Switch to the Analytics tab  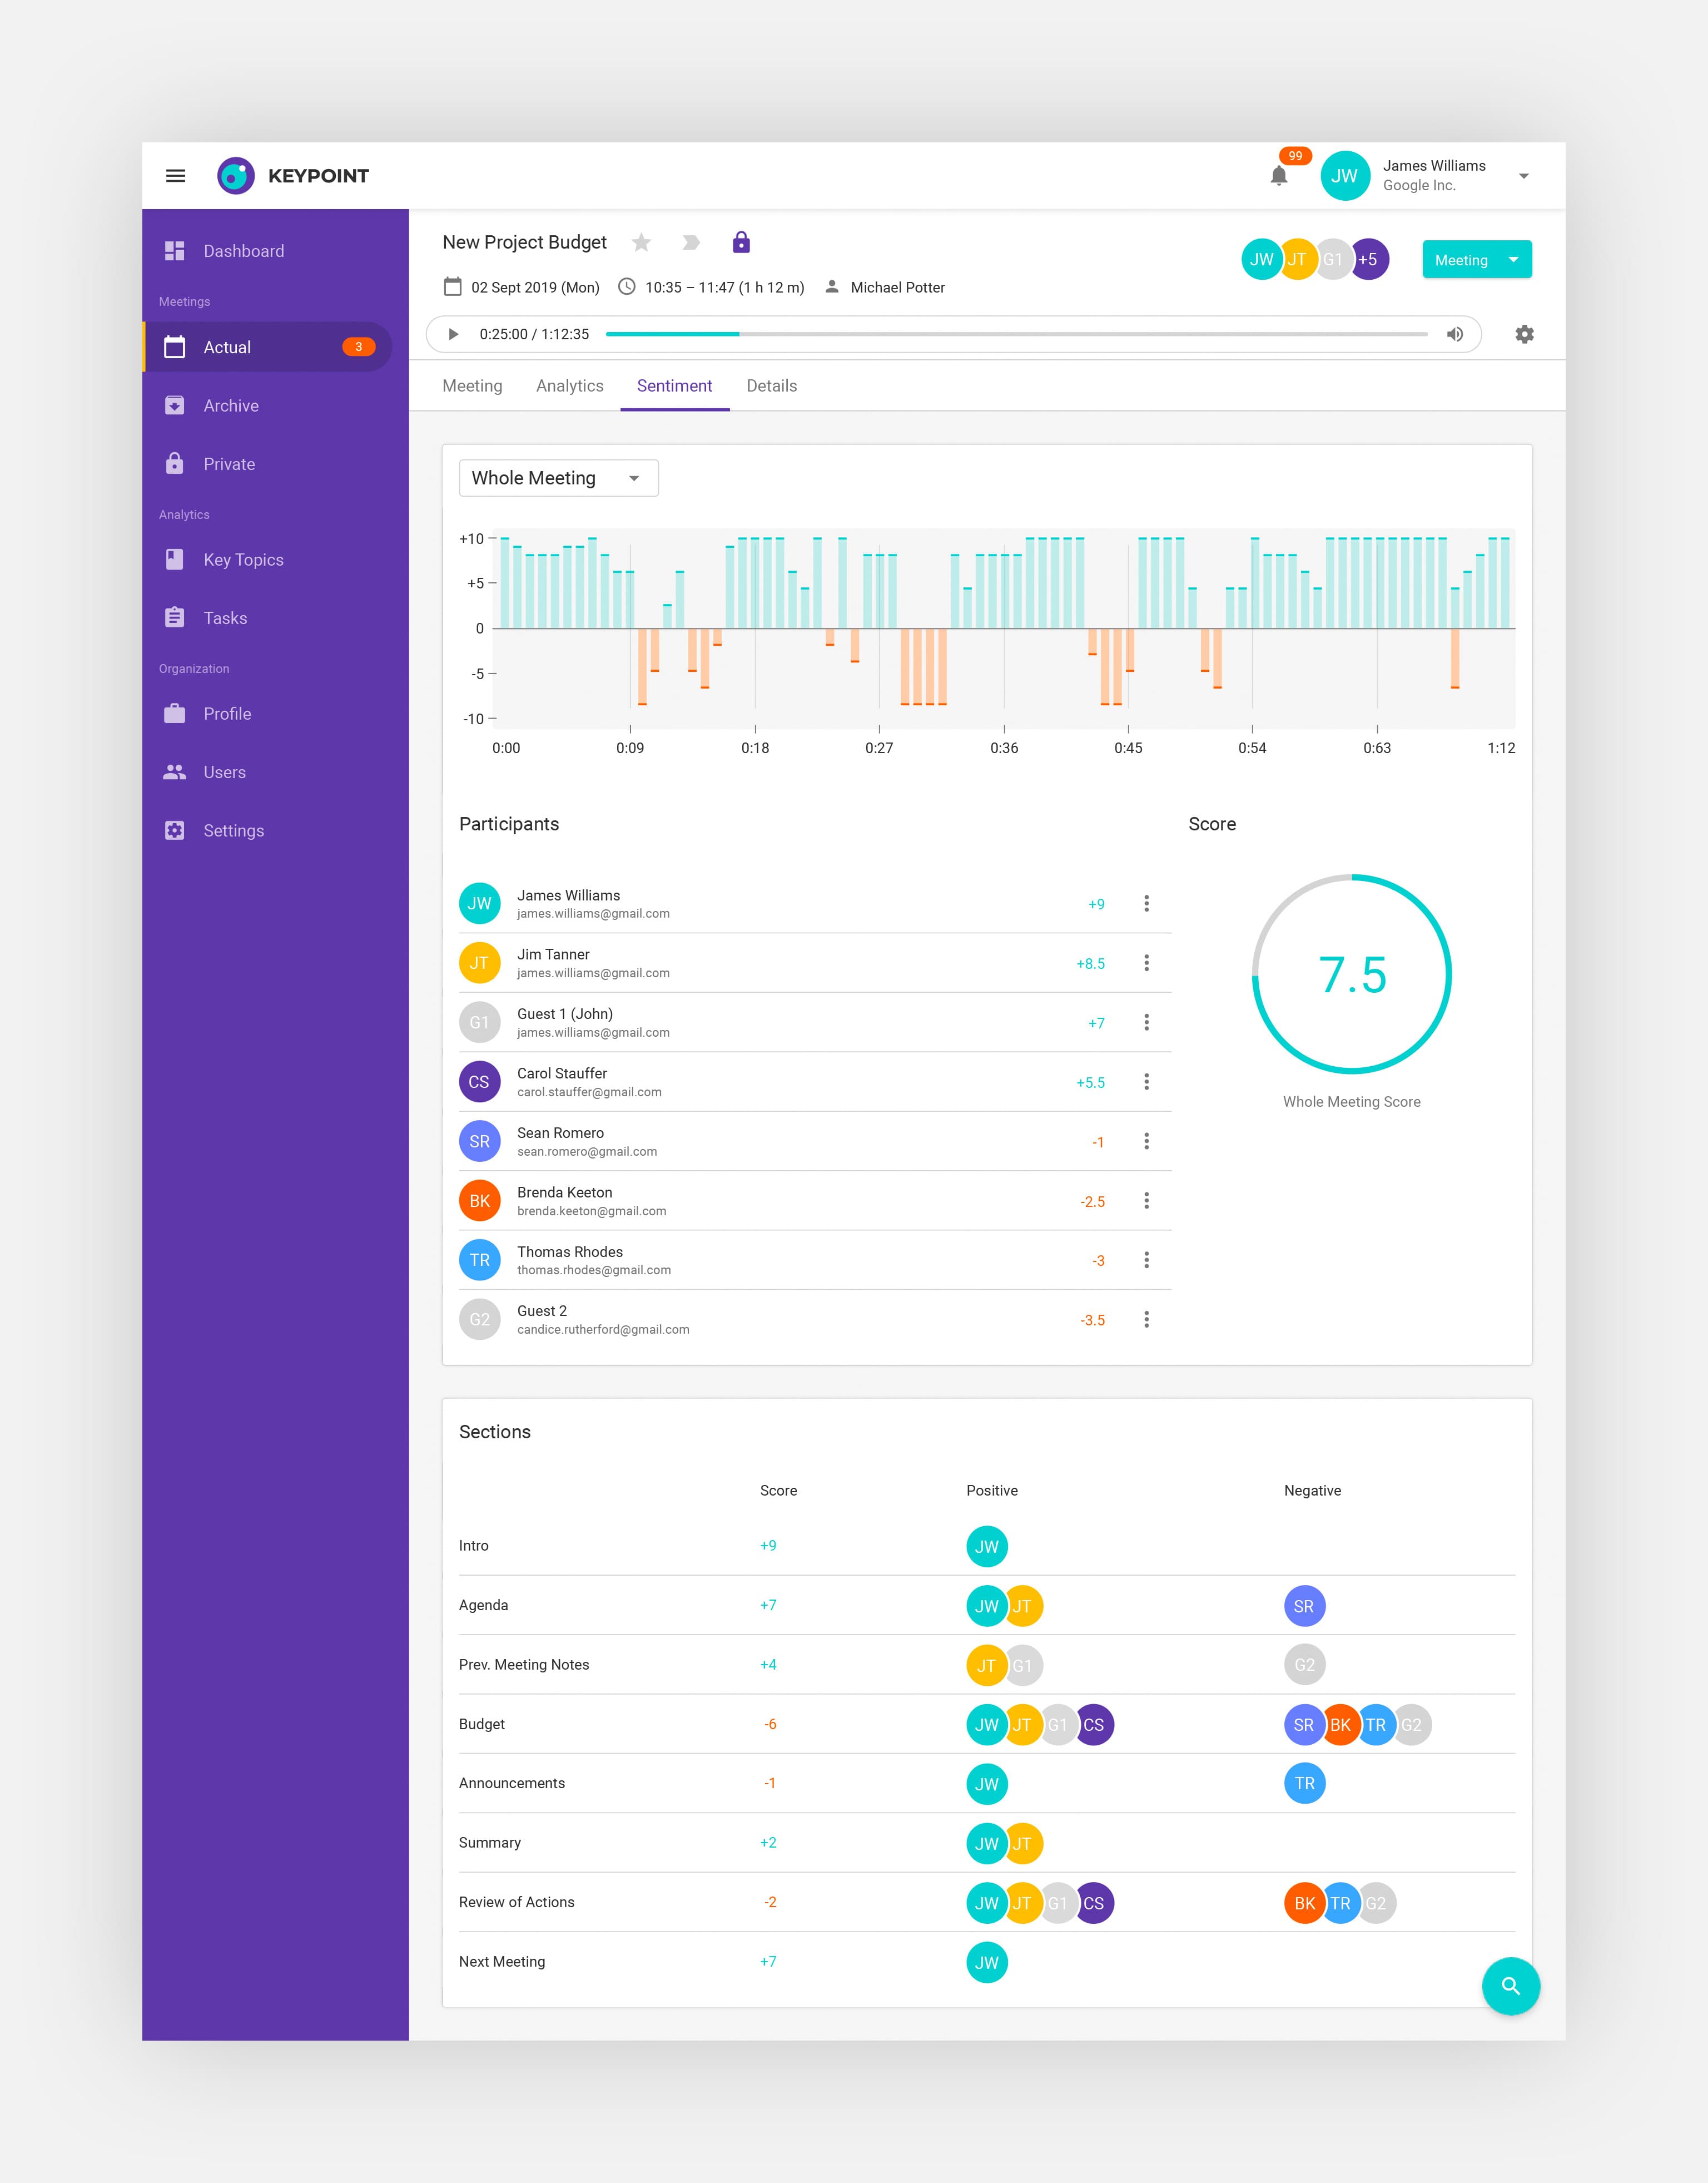point(569,386)
